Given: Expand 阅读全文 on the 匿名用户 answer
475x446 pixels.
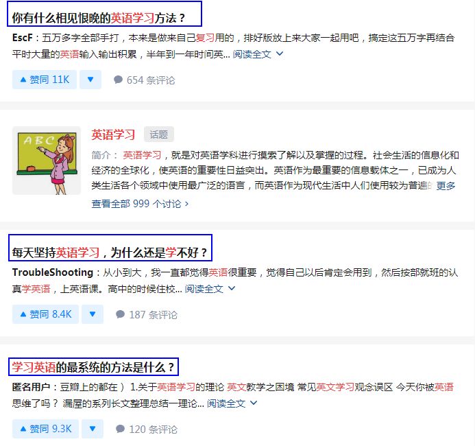Looking at the screenshot, I should tap(232, 403).
